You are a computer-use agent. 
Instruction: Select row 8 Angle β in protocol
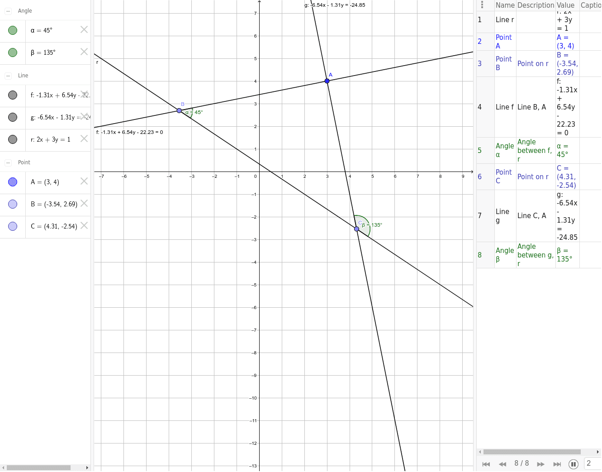(x=539, y=255)
